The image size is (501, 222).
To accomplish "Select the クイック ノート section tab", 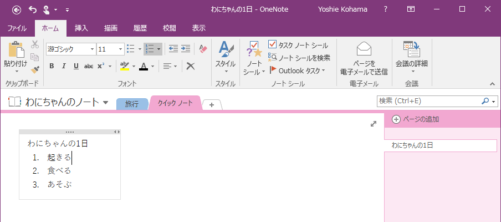I will click(x=175, y=103).
